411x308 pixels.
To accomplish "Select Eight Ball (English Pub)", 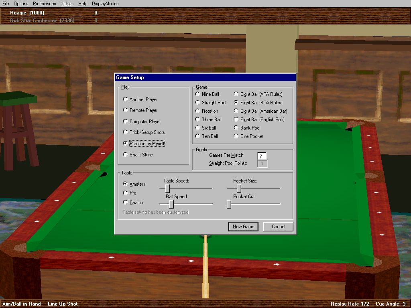I will click(x=259, y=119).
